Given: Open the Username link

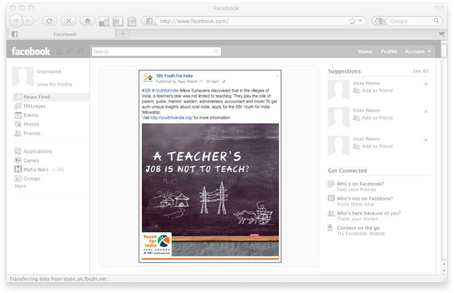Looking at the screenshot, I should pyautogui.click(x=49, y=72).
